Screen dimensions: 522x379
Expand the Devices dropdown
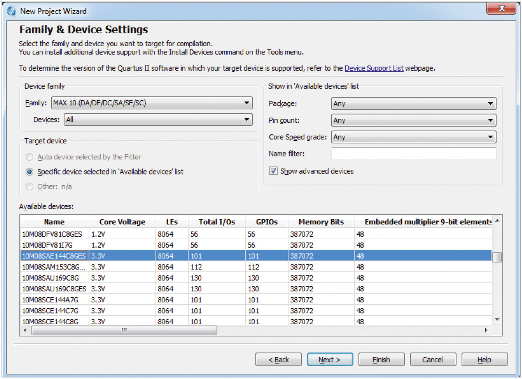247,120
